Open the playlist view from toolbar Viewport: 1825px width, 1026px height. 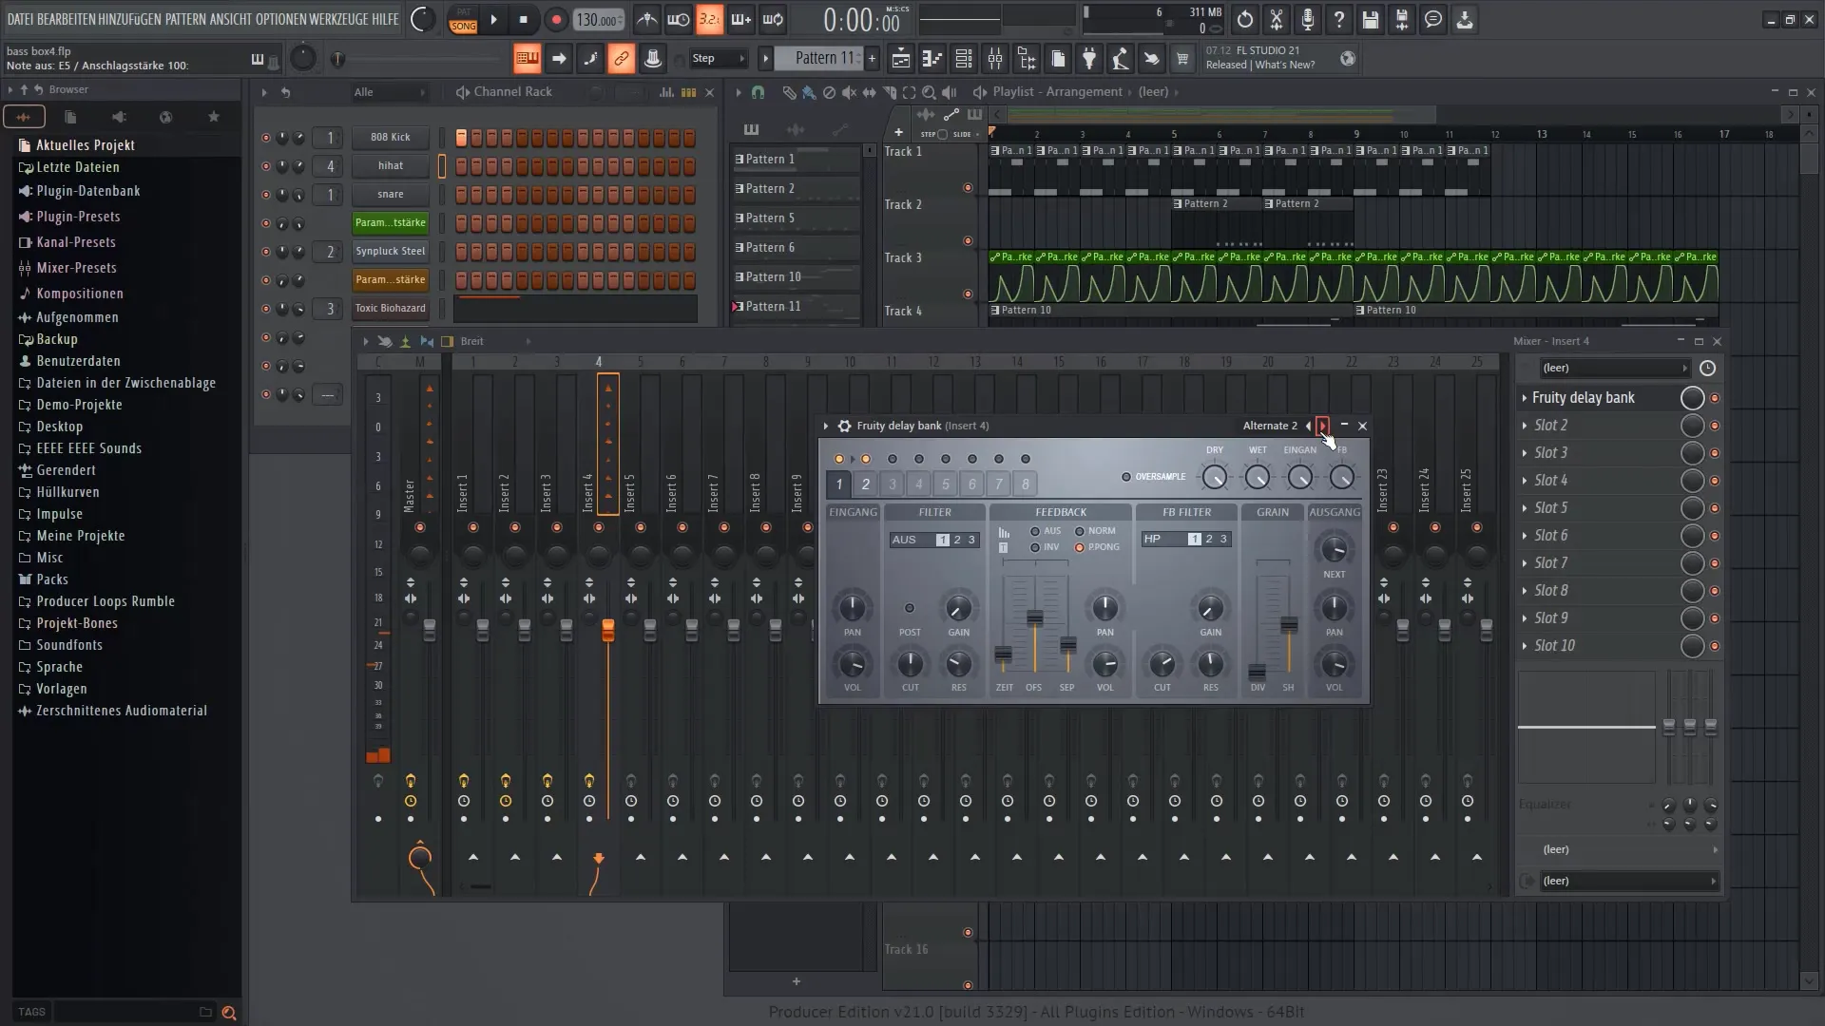coord(900,59)
